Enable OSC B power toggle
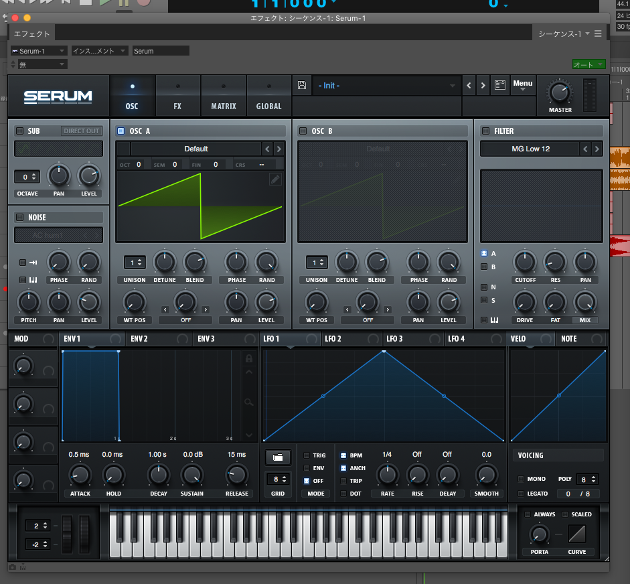Screen dimensions: 630x584 click(x=303, y=131)
